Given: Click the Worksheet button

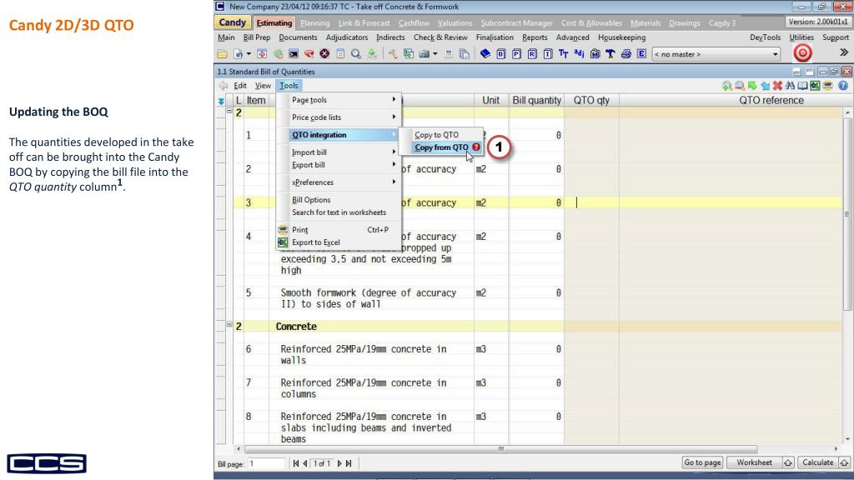Looking at the screenshot, I should click(x=754, y=462).
